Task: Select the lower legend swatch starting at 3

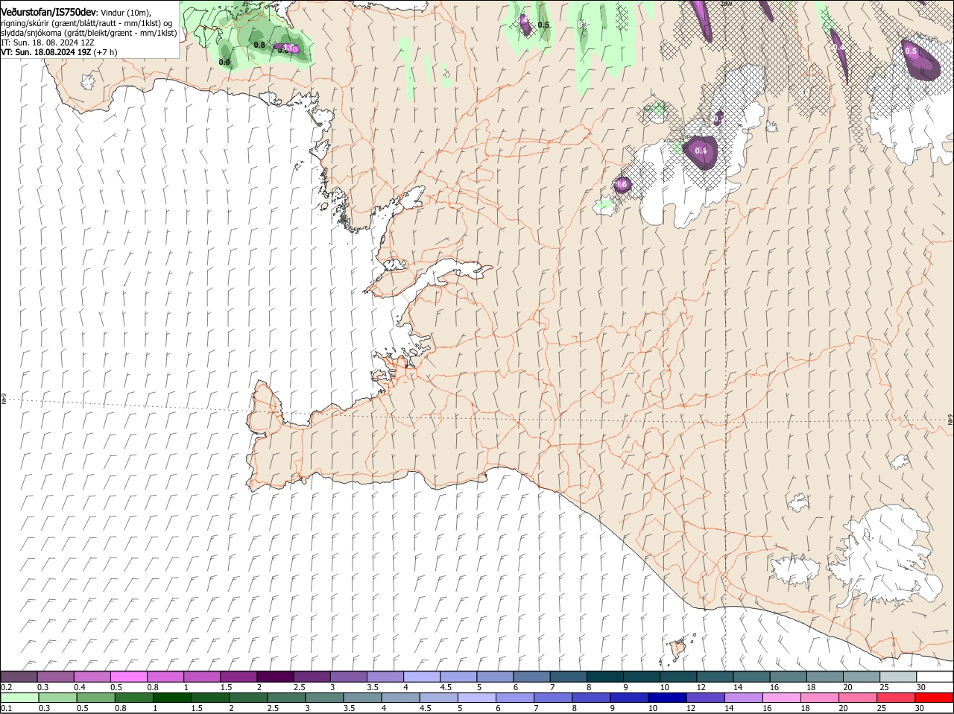Action: (324, 698)
